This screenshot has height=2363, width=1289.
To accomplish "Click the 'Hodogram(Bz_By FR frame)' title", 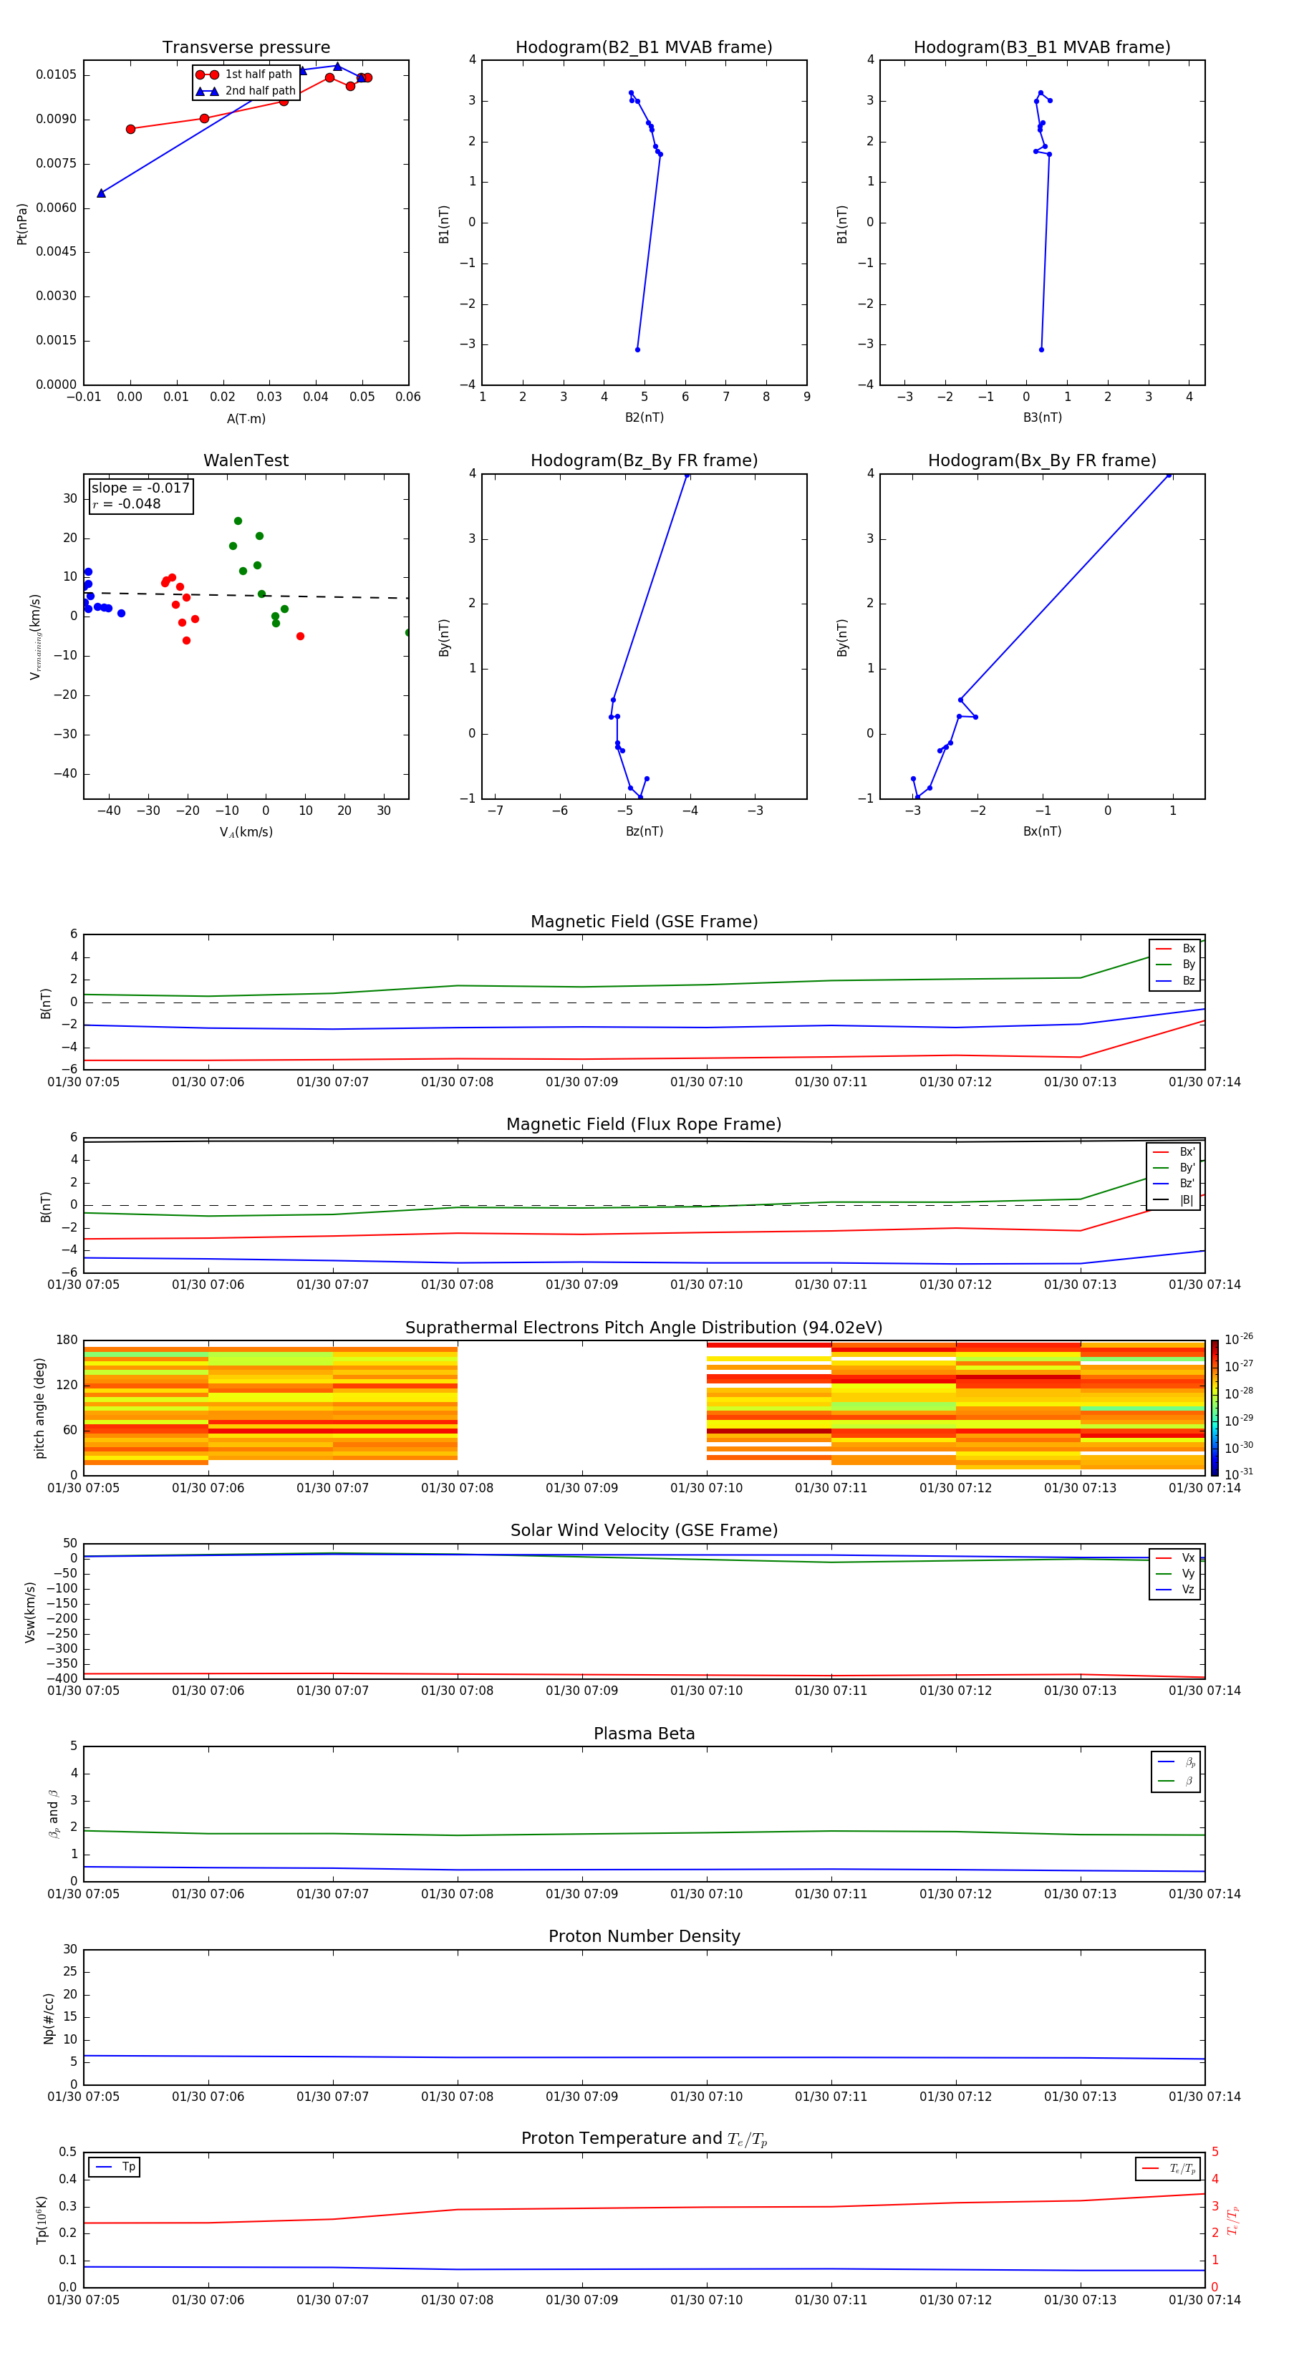I will [x=644, y=460].
